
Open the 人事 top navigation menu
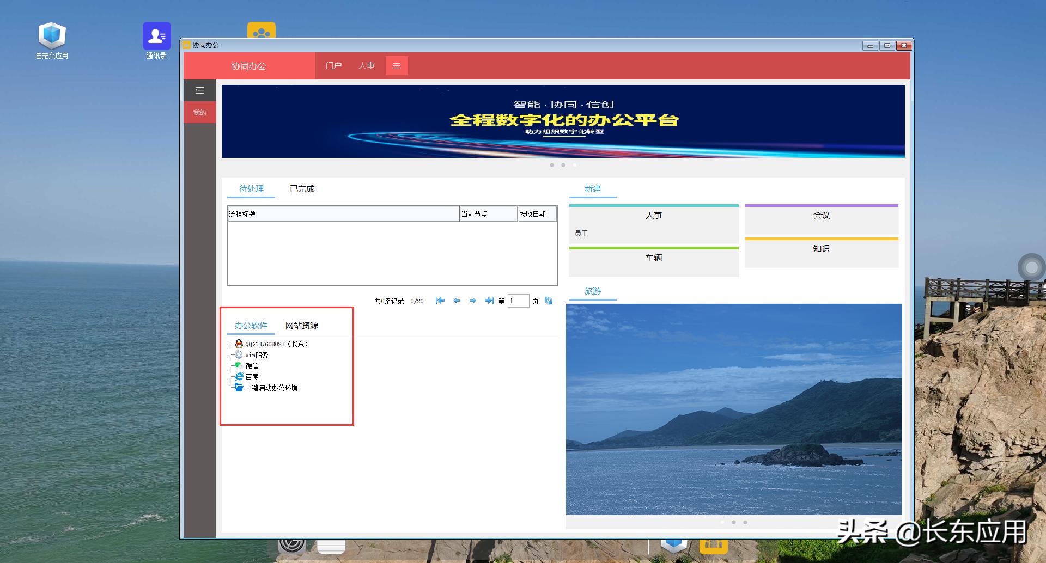[x=366, y=66]
